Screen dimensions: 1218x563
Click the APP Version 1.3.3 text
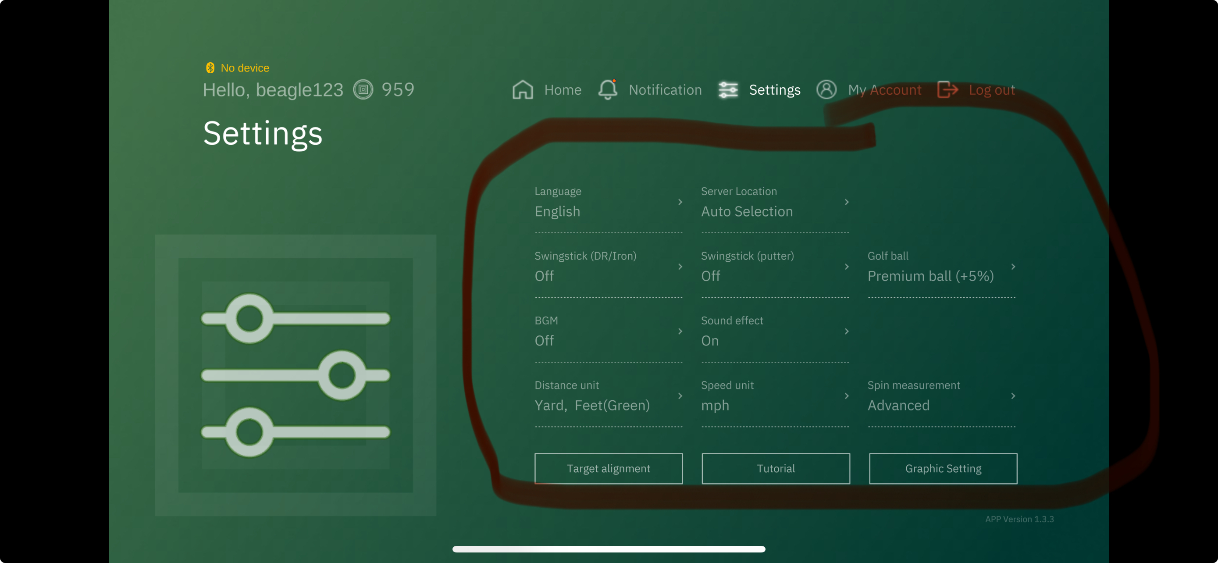coord(1019,519)
